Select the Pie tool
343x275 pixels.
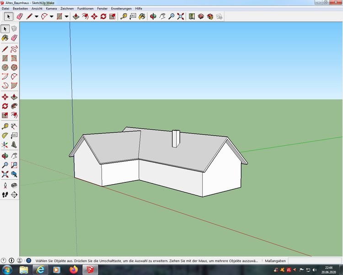point(14,86)
